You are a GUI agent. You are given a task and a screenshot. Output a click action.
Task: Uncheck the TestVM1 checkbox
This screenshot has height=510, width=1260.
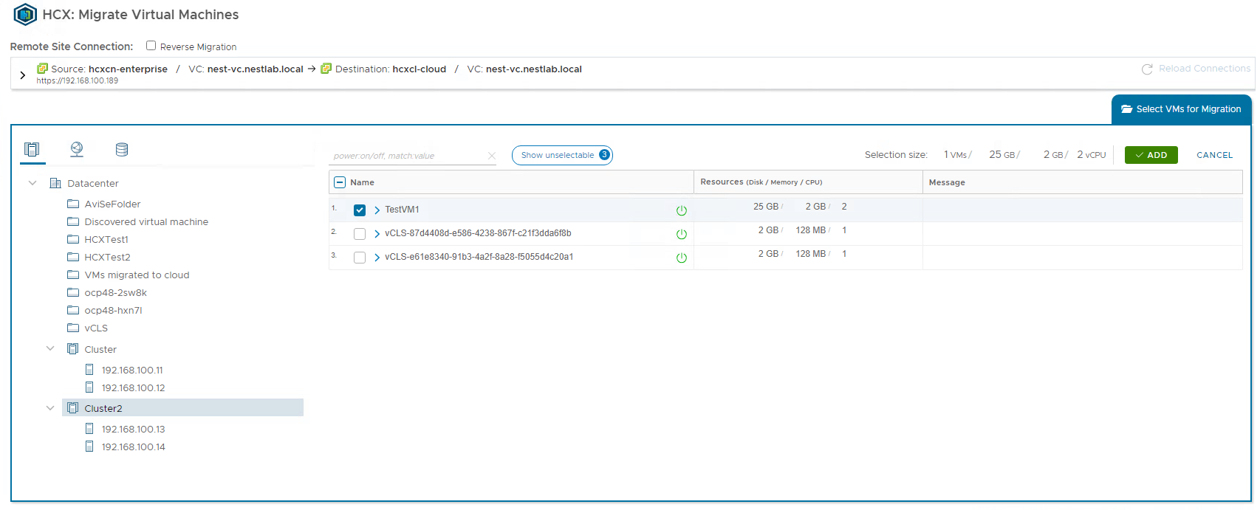click(x=360, y=210)
